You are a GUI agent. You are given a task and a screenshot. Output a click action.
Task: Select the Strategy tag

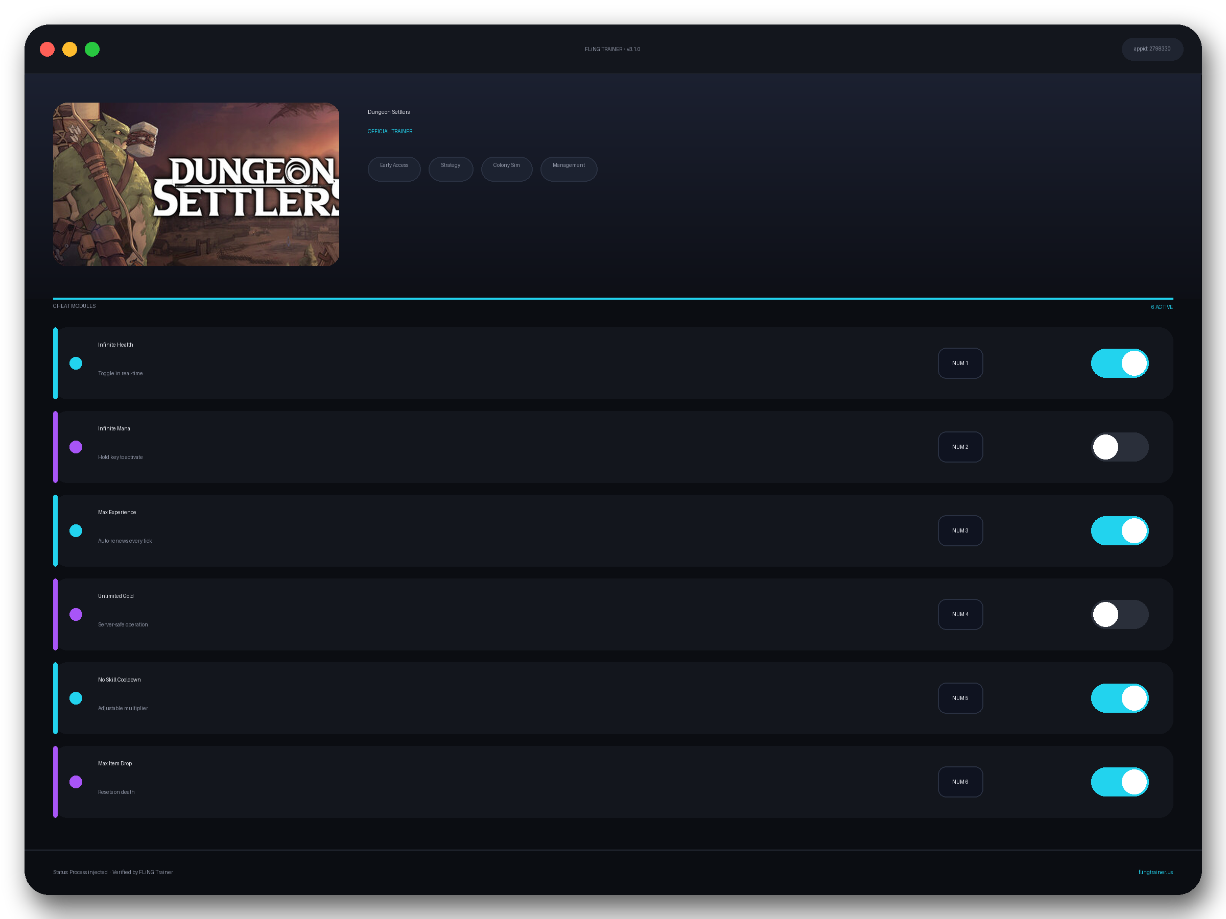coord(451,169)
